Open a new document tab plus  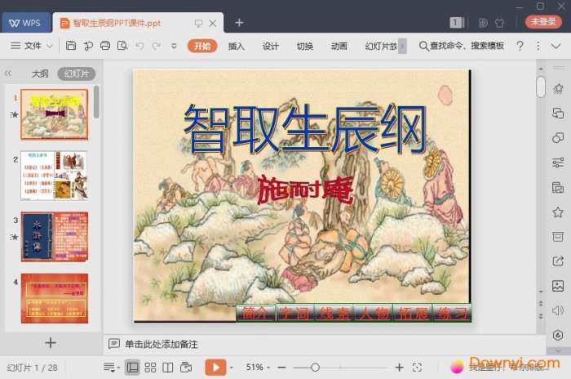point(239,23)
